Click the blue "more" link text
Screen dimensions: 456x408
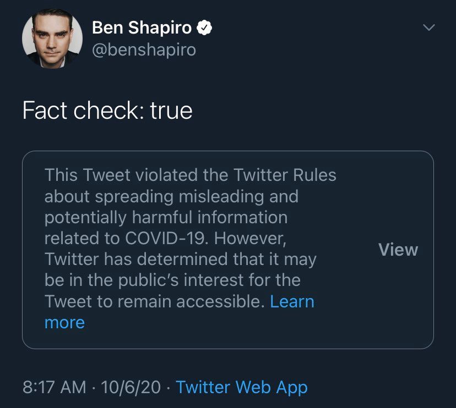click(64, 322)
